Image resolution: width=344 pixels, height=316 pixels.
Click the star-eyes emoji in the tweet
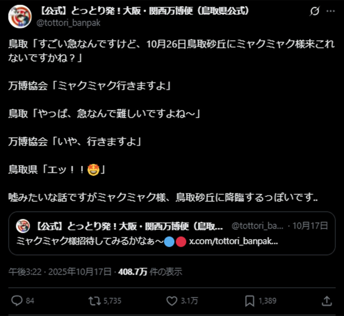93,170
